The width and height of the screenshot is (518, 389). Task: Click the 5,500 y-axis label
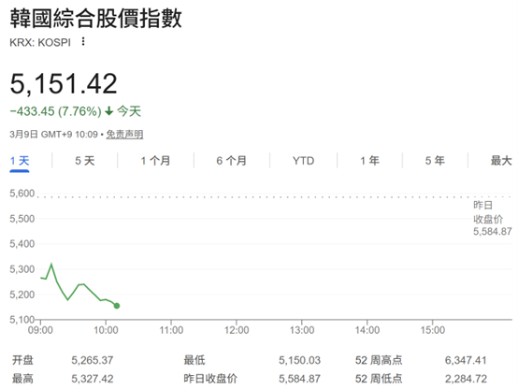pos(22,219)
